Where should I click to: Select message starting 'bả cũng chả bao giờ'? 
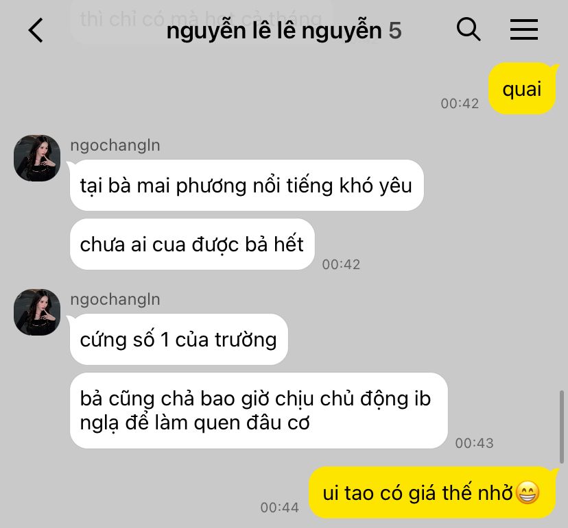[x=259, y=410]
